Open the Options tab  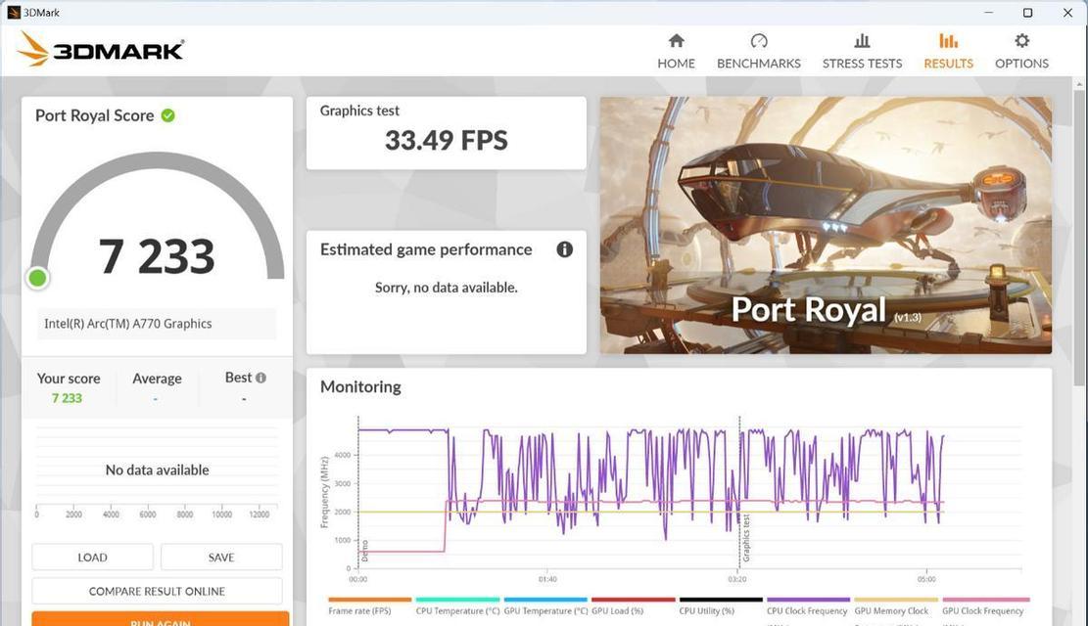pyautogui.click(x=1021, y=51)
